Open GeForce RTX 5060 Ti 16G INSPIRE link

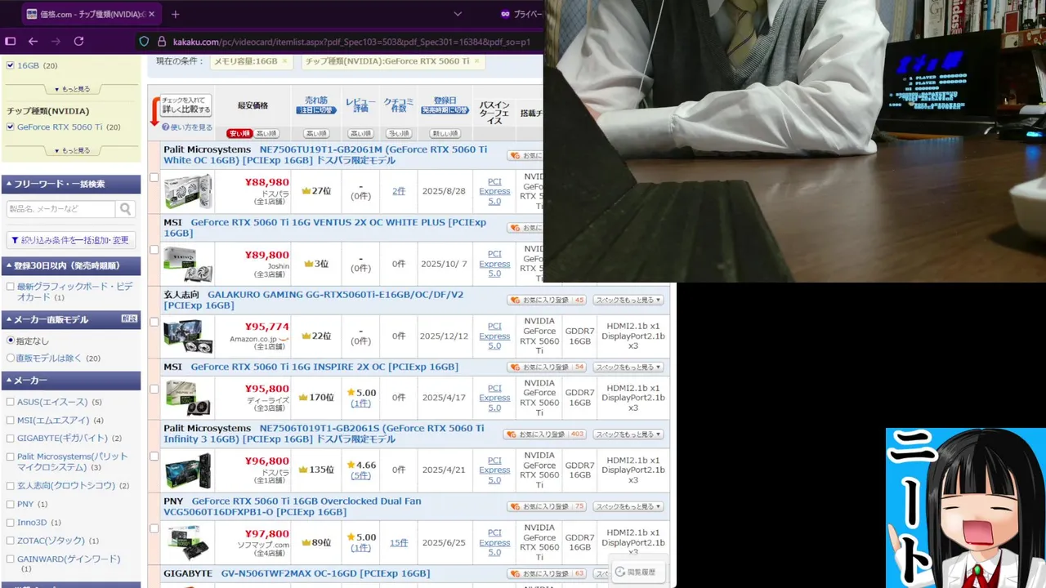pos(324,367)
